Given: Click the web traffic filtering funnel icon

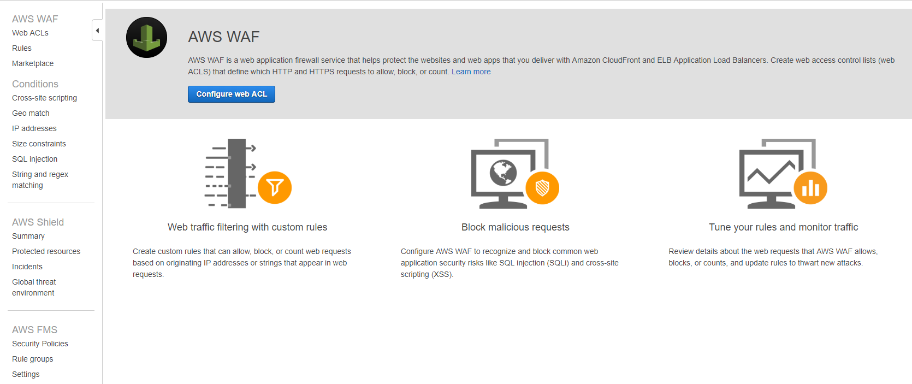Looking at the screenshot, I should tap(274, 187).
